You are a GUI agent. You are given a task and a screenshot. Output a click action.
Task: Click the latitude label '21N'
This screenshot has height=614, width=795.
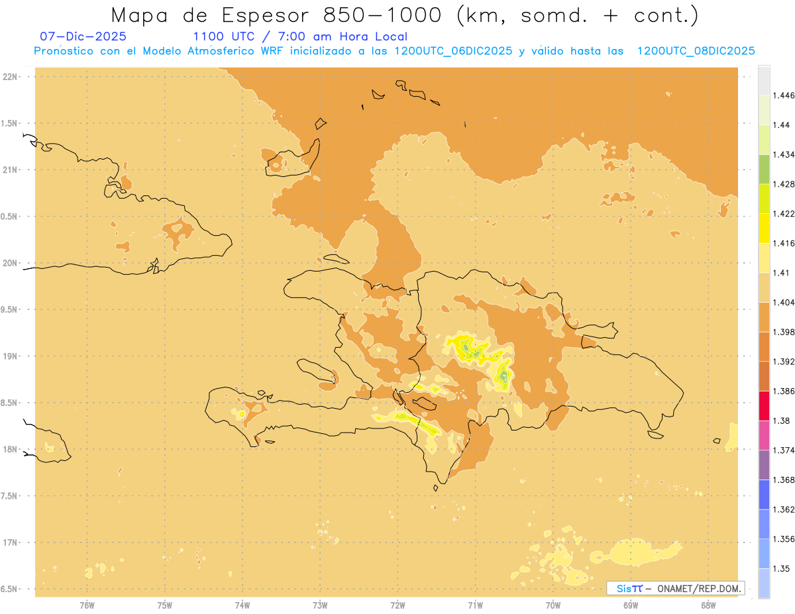click(x=10, y=170)
